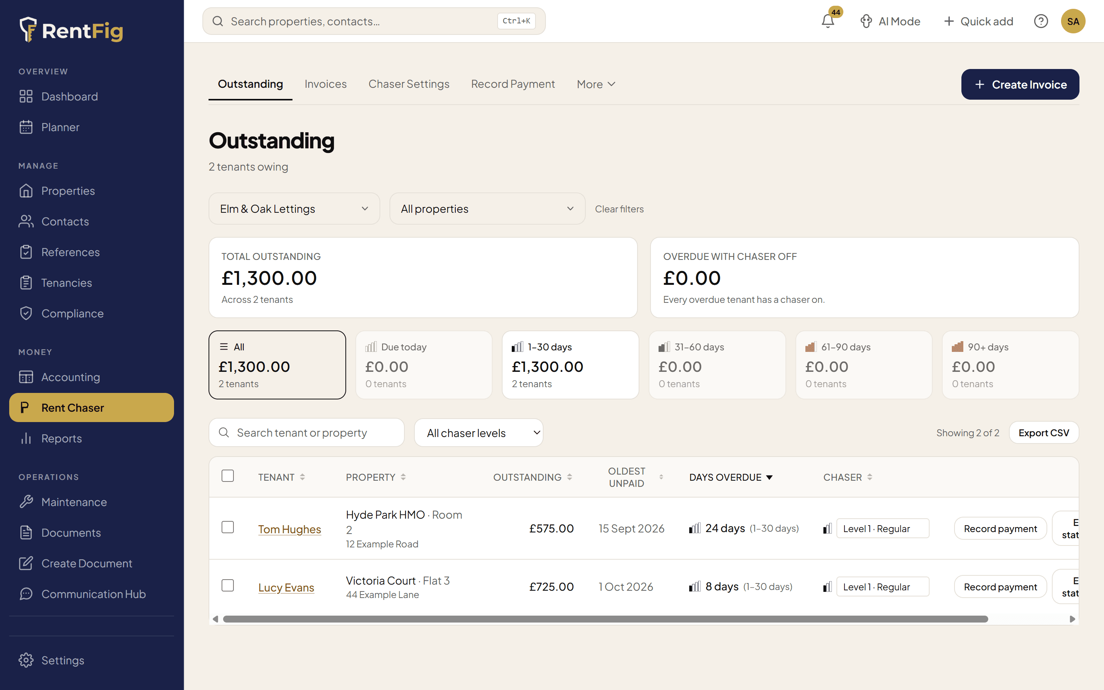Open Accounting in sidebar
This screenshot has height=690, width=1104.
(91, 377)
